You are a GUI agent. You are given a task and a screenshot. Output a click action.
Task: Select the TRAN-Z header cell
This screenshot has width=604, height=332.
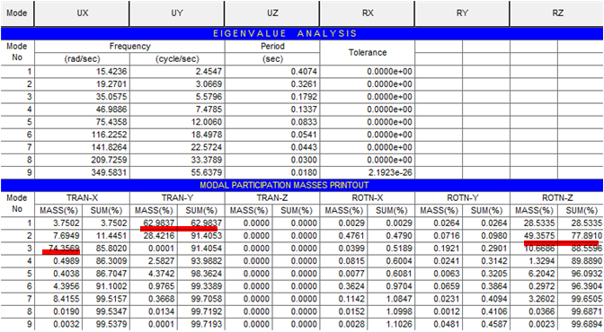click(272, 198)
